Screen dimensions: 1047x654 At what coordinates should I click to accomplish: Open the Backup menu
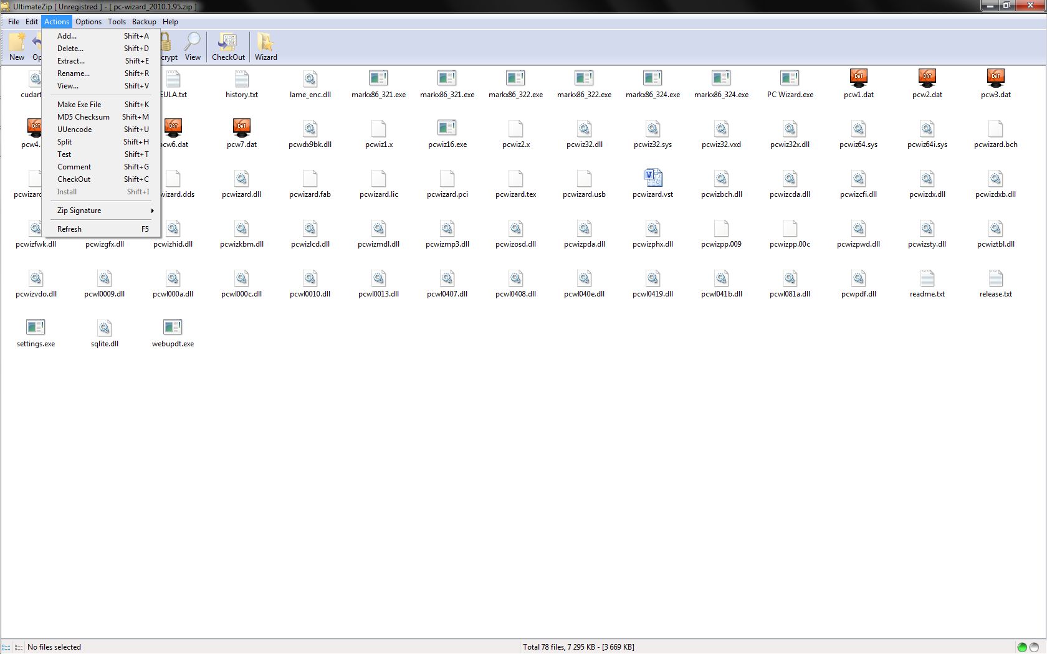pos(144,22)
